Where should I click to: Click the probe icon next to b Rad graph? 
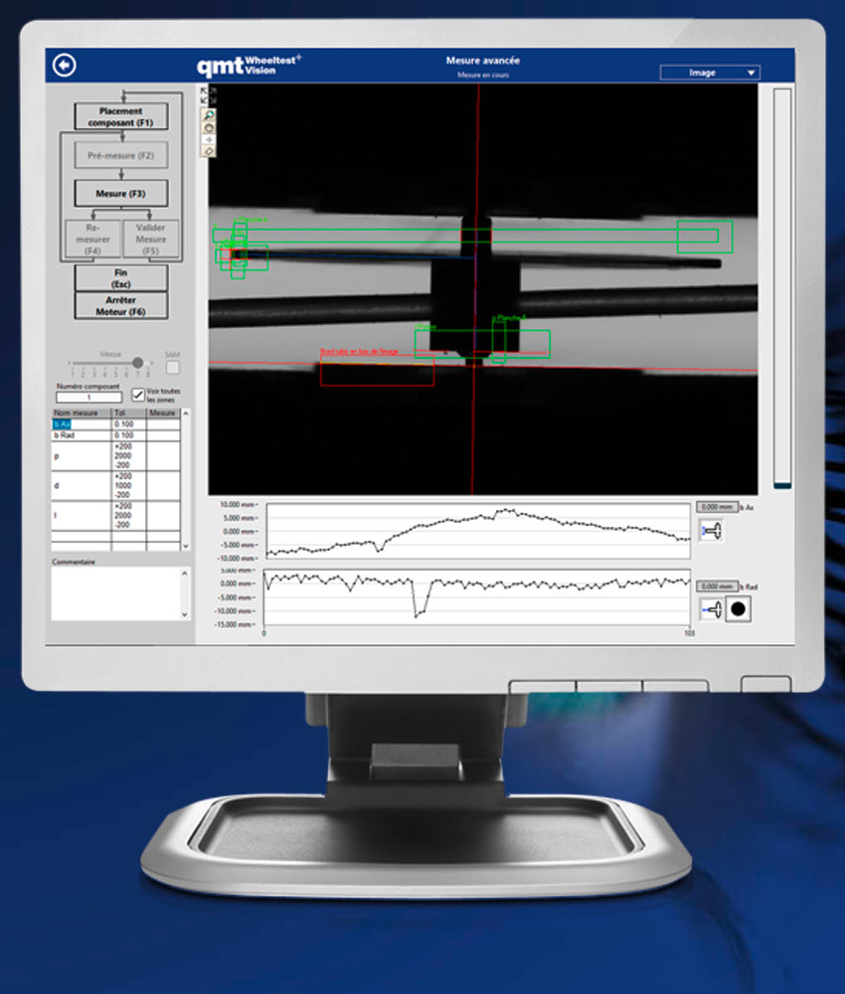[x=711, y=609]
